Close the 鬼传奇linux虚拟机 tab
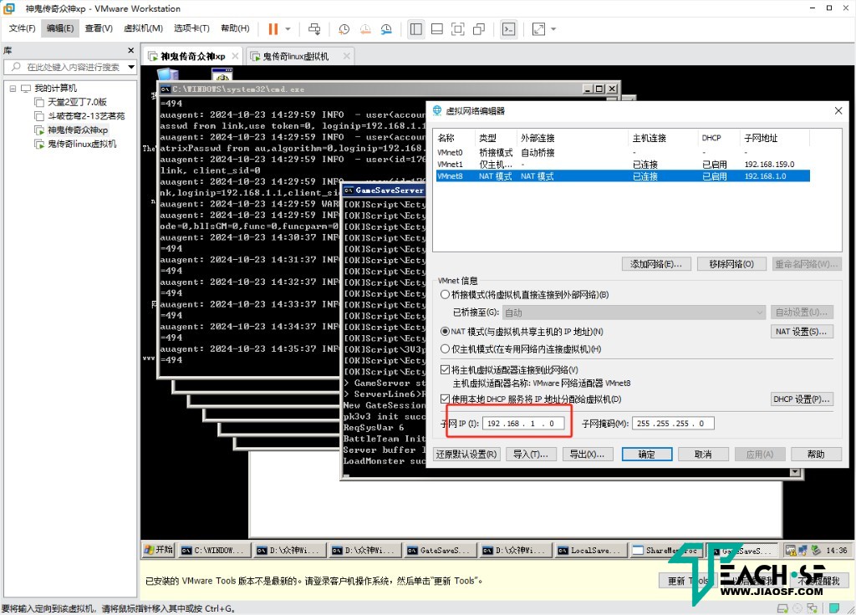 pyautogui.click(x=346, y=56)
